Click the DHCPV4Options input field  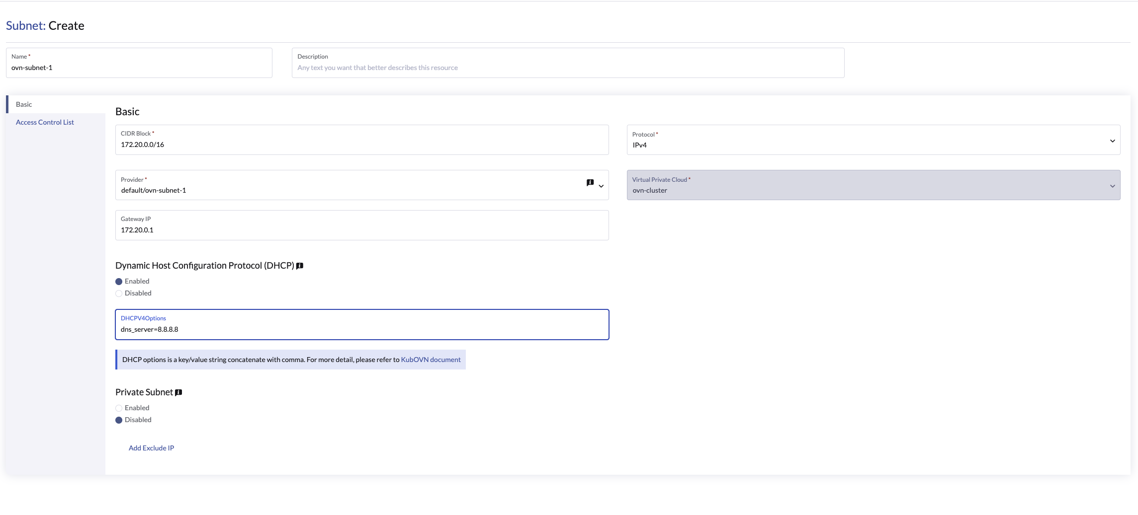(x=361, y=329)
